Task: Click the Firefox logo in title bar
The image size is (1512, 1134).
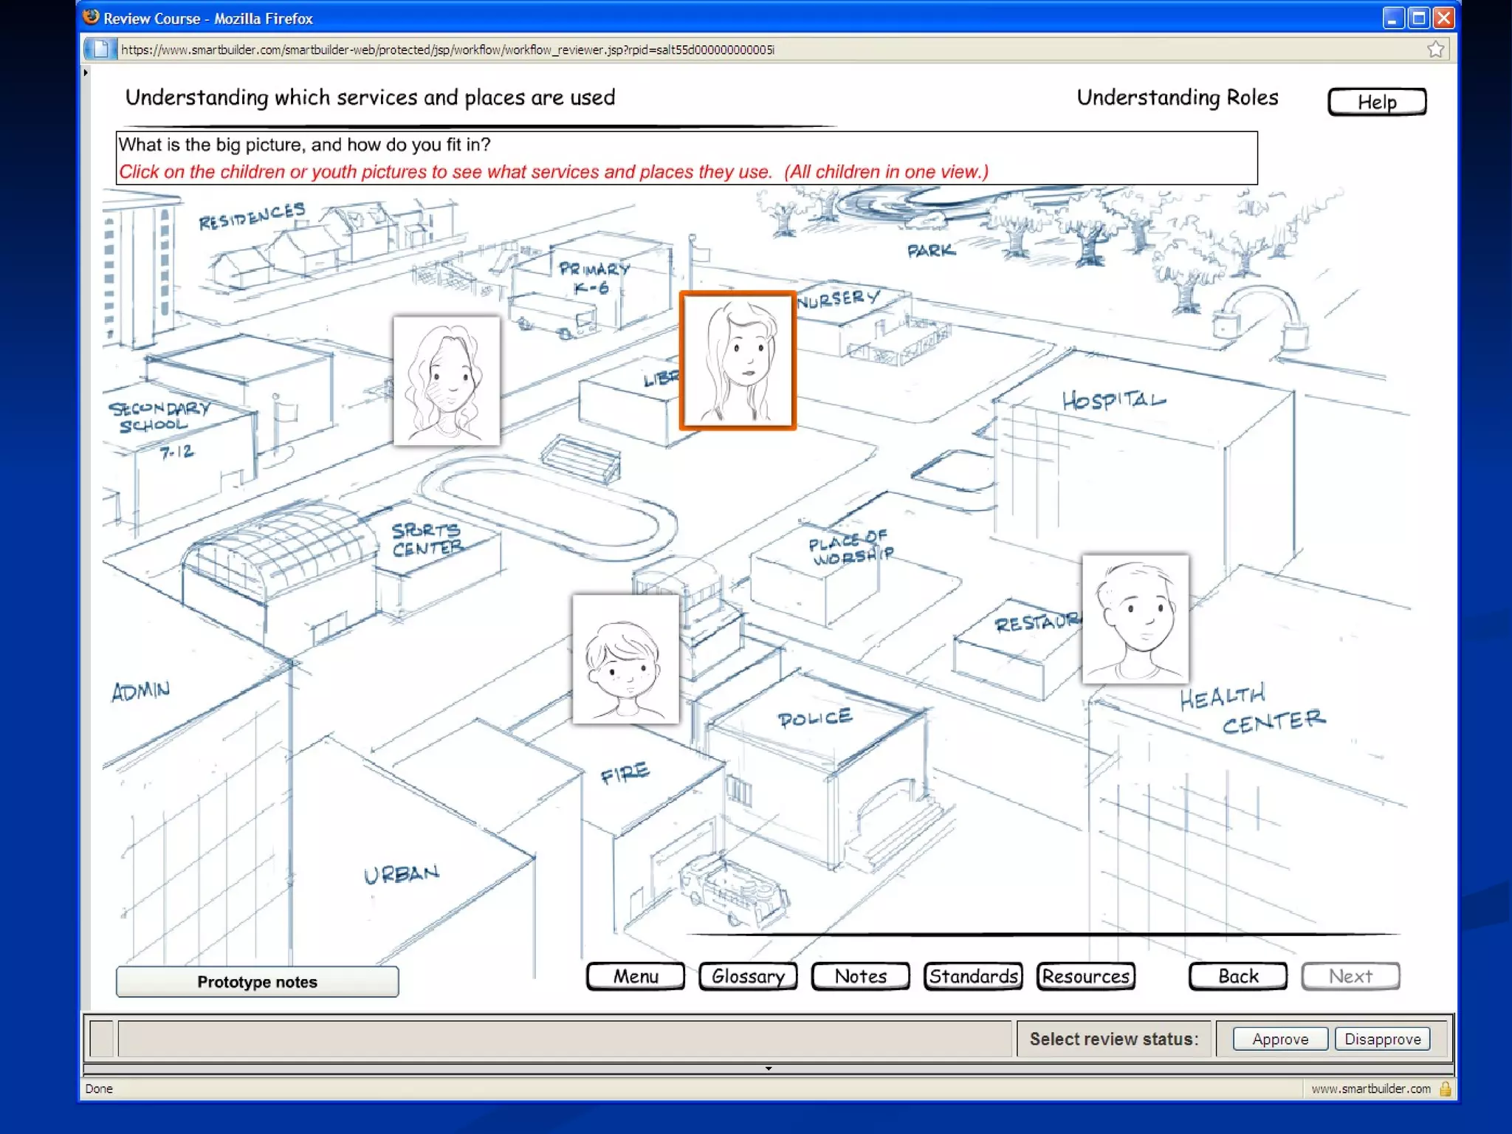Action: (91, 18)
